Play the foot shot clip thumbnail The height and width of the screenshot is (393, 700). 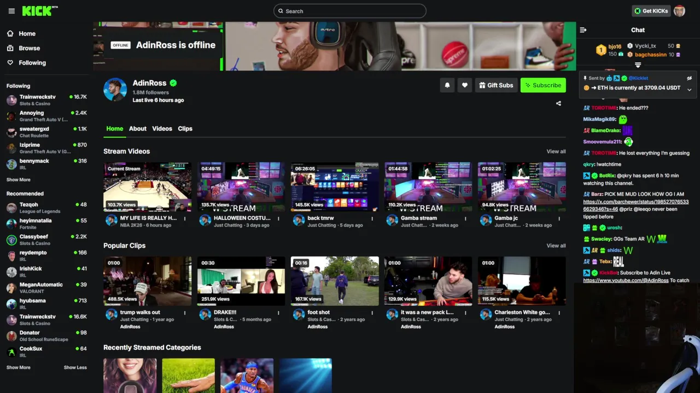(335, 281)
